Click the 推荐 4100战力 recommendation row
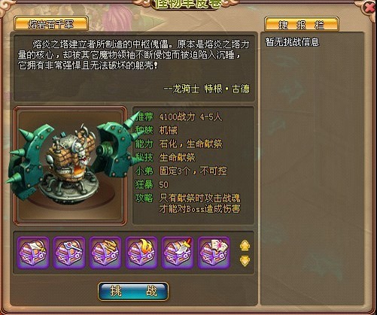377x315 pixels. [x=178, y=117]
